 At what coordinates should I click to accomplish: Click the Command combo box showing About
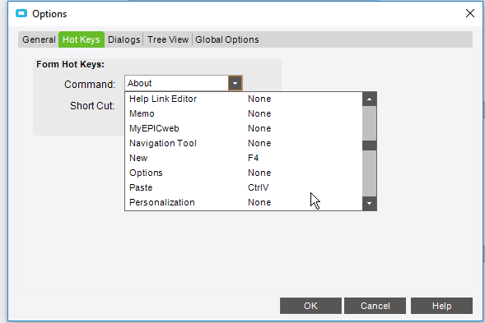[x=184, y=83]
